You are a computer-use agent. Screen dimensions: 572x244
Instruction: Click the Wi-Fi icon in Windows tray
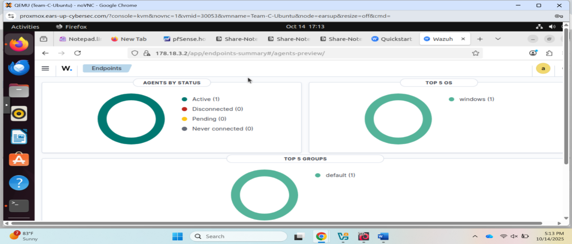point(504,236)
